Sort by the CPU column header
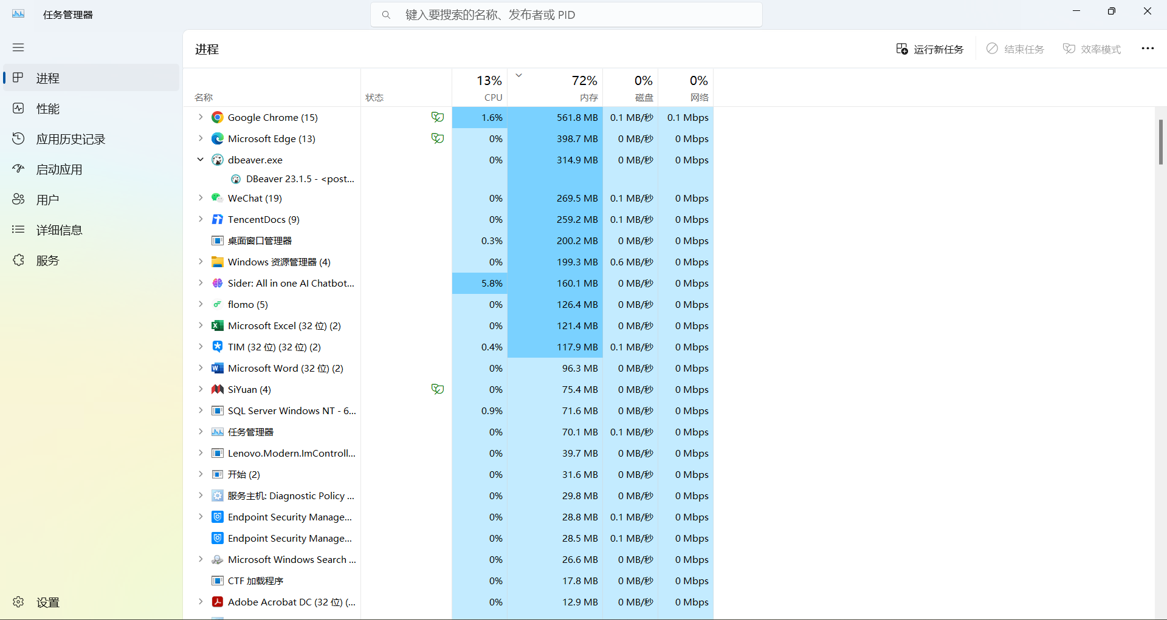Screen dimensions: 1167x620 [x=480, y=87]
